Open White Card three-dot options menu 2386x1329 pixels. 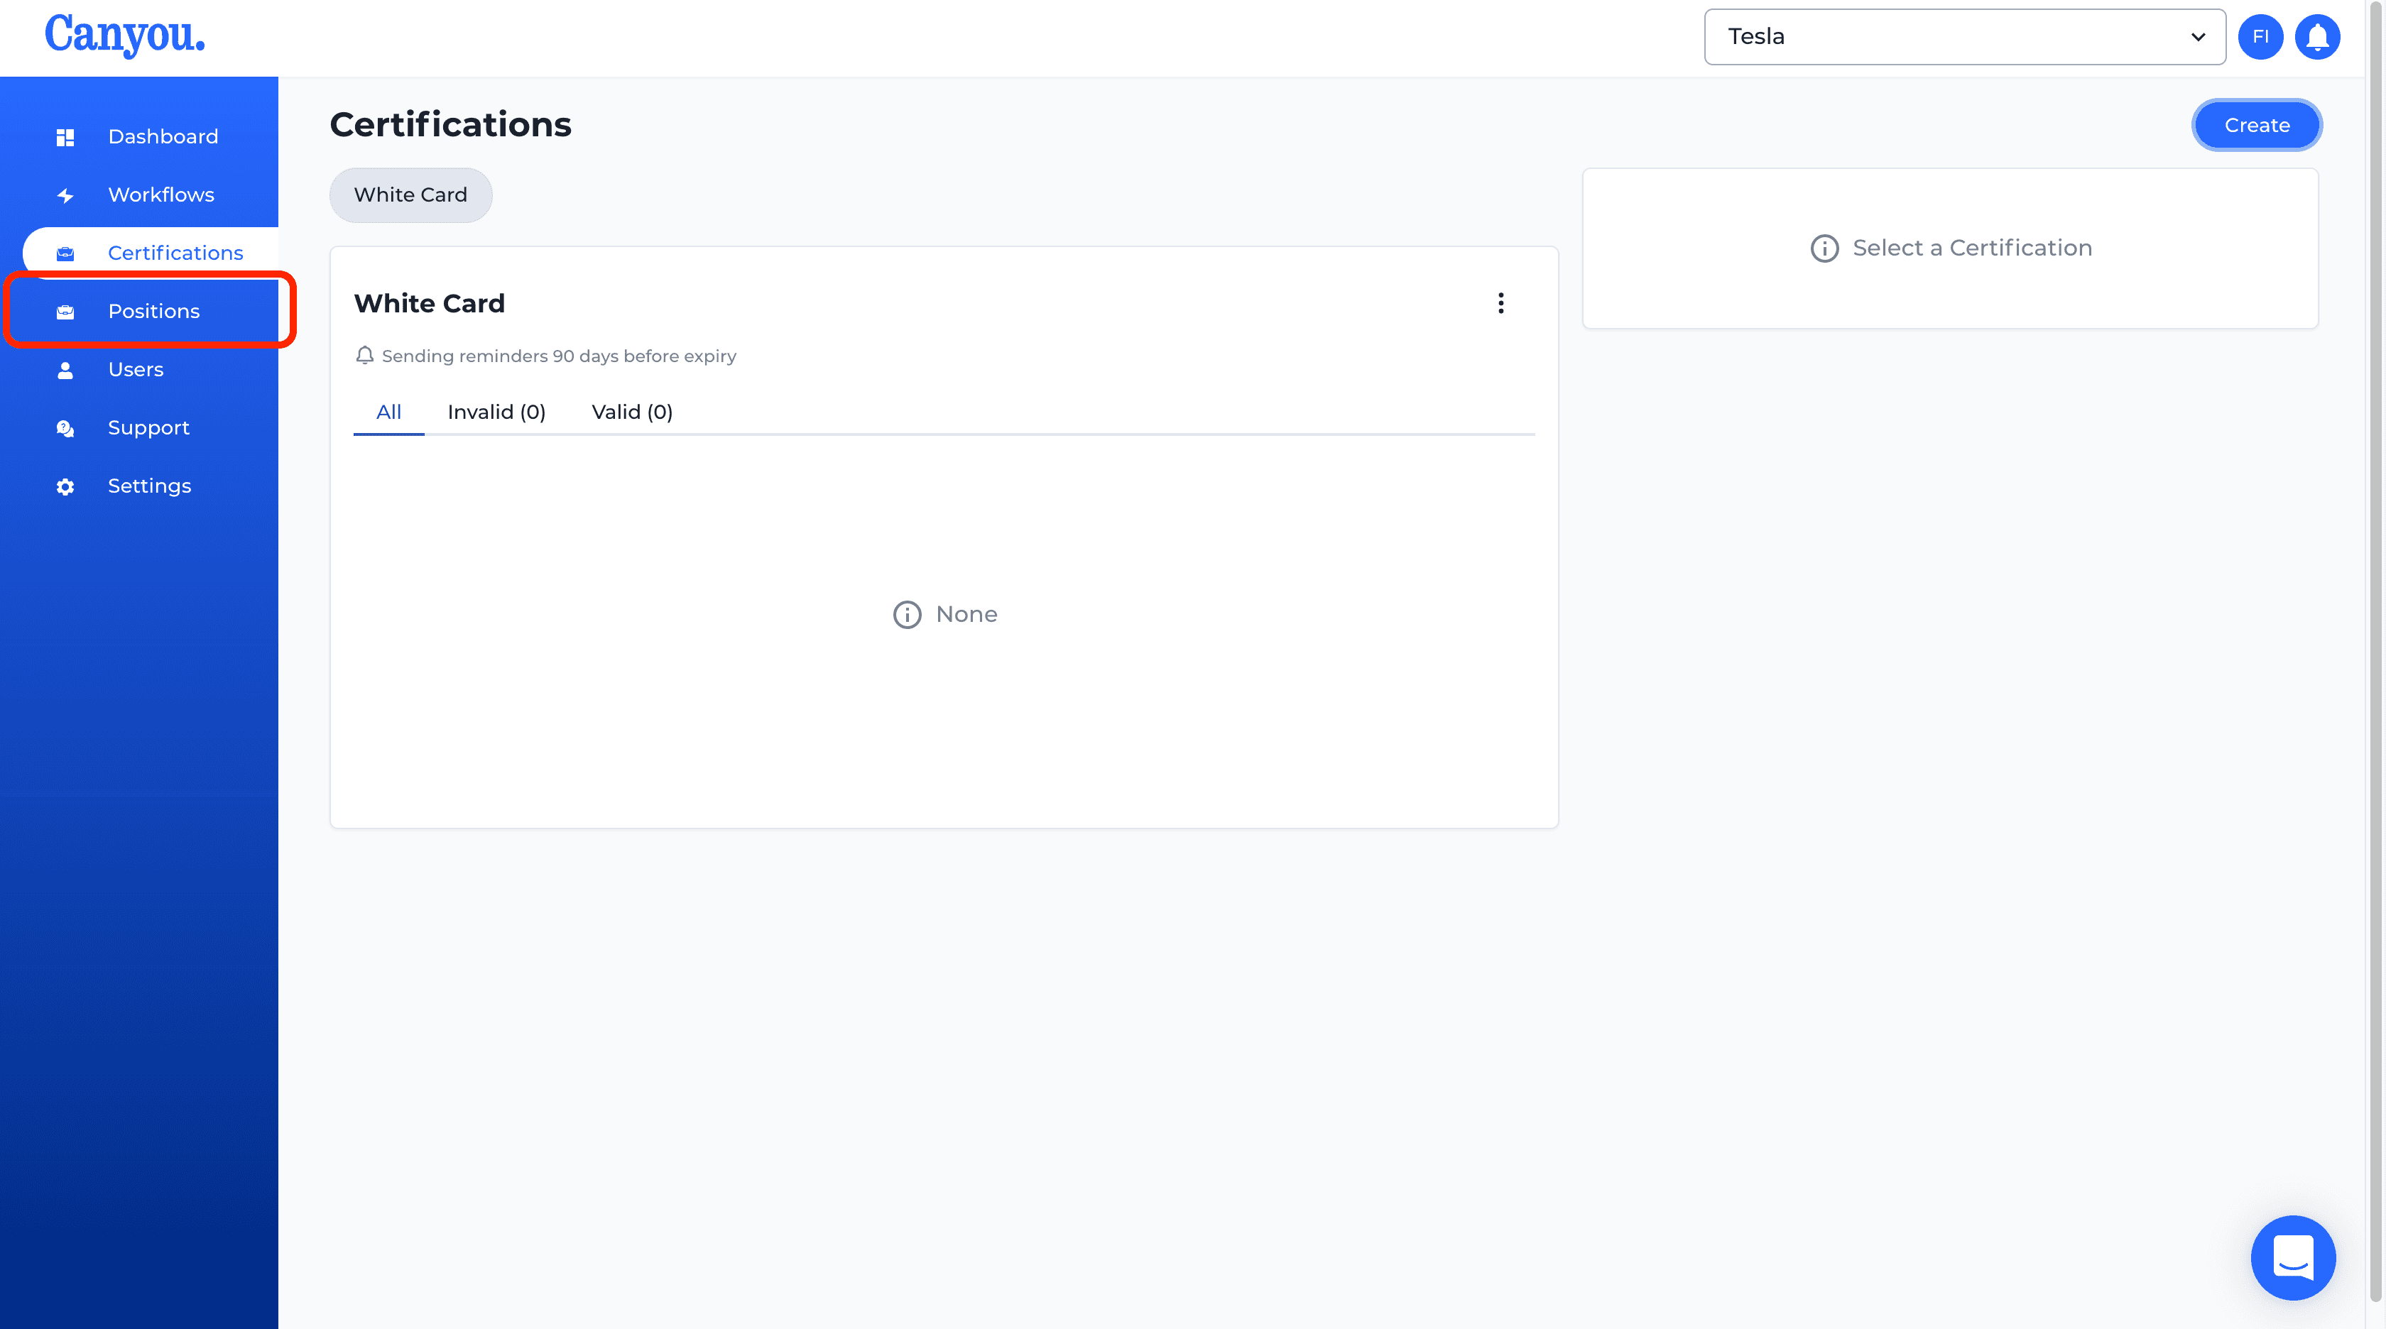tap(1500, 303)
